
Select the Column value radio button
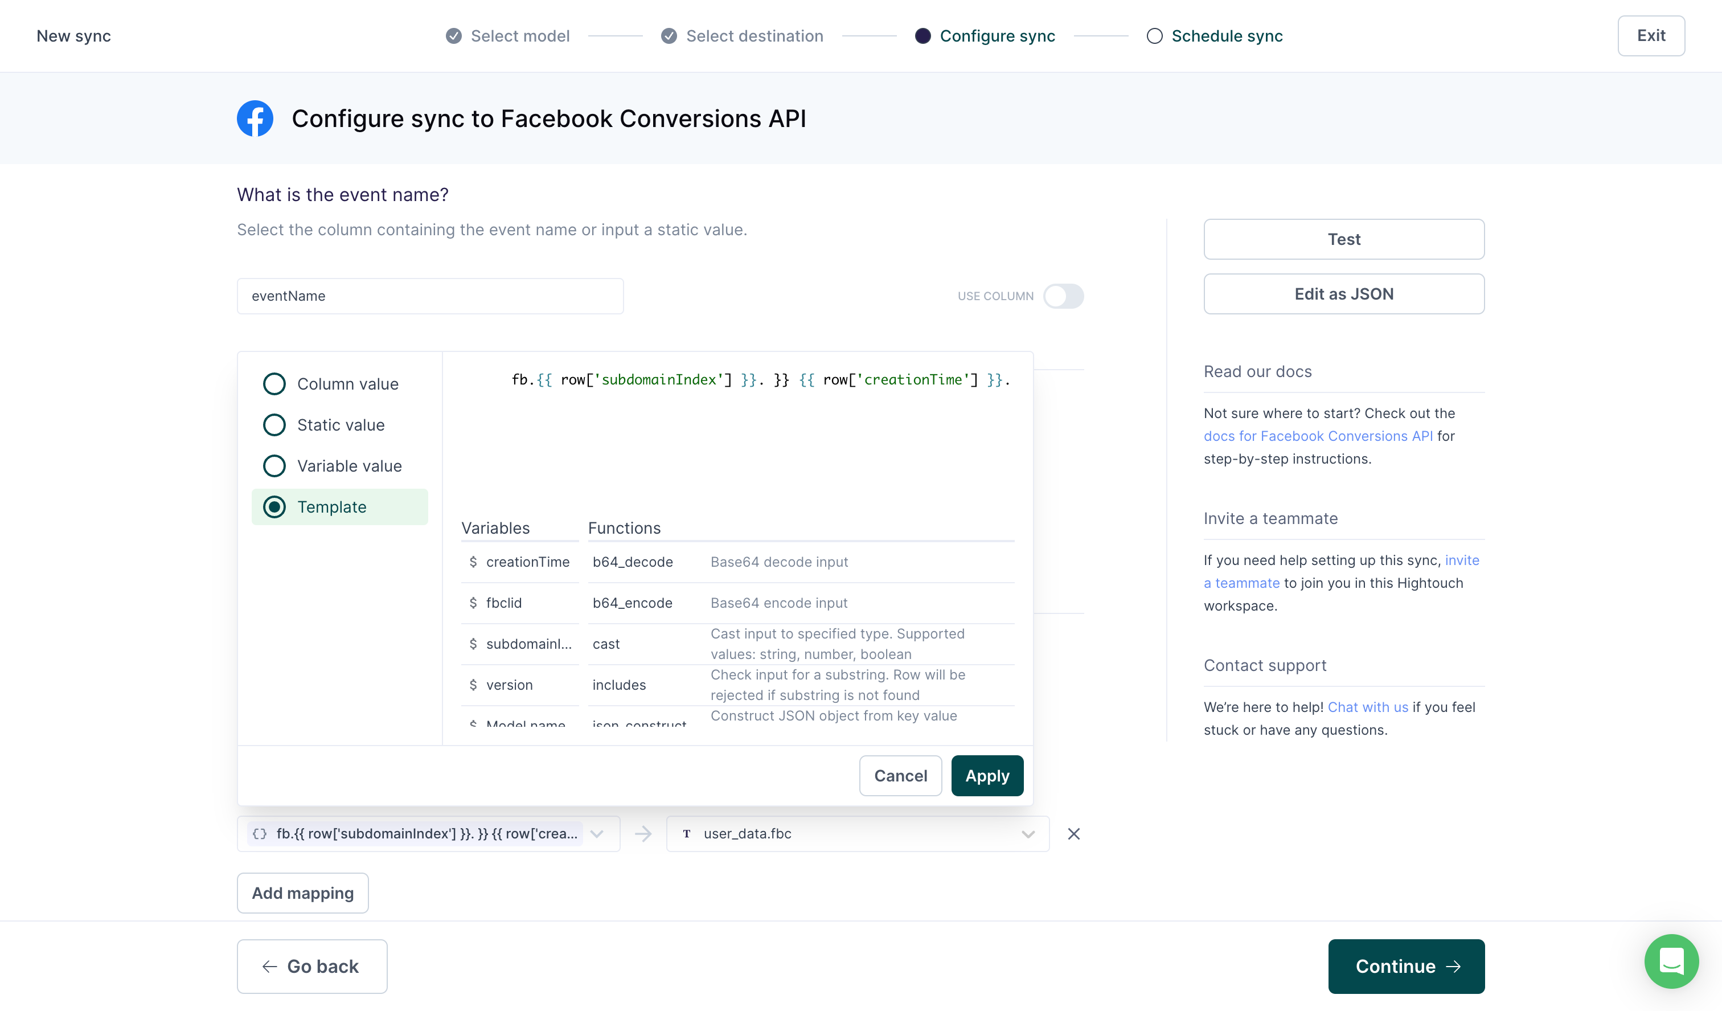(x=273, y=384)
